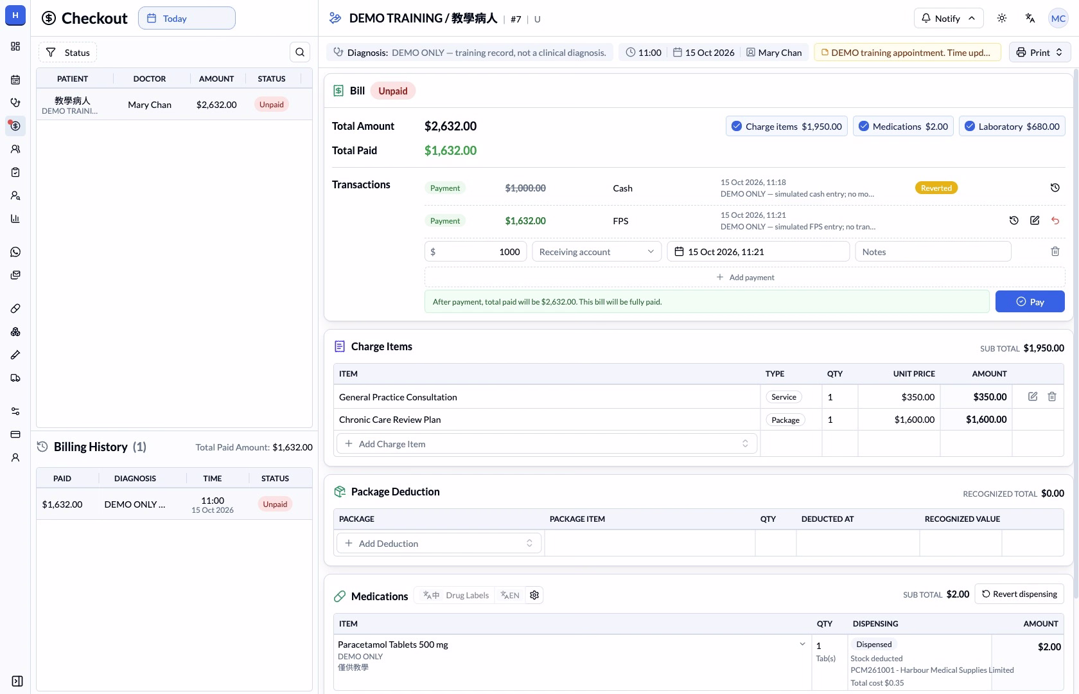The width and height of the screenshot is (1079, 694).
Task: Open the dashboard grid icon in sidebar
Action: point(15,46)
